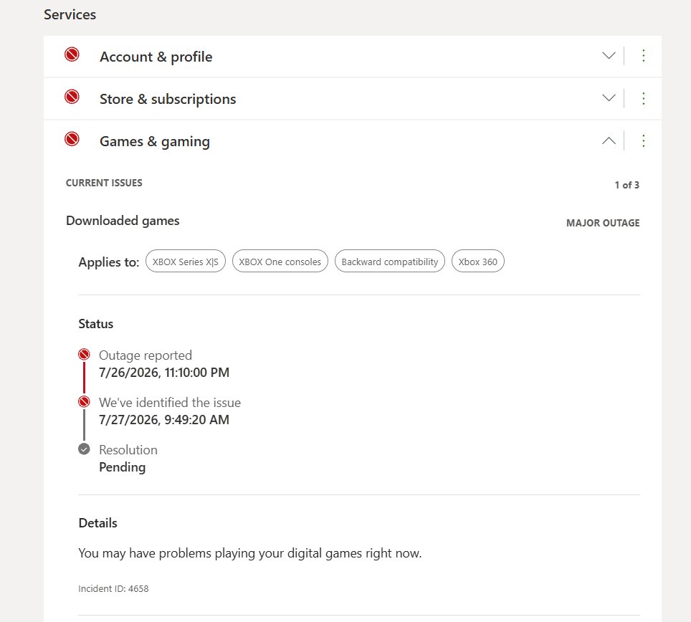The width and height of the screenshot is (691, 622).
Task: Click the Details heading
Action: tap(97, 523)
